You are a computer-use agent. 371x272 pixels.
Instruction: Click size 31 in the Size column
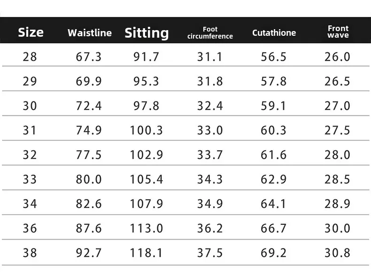point(30,130)
